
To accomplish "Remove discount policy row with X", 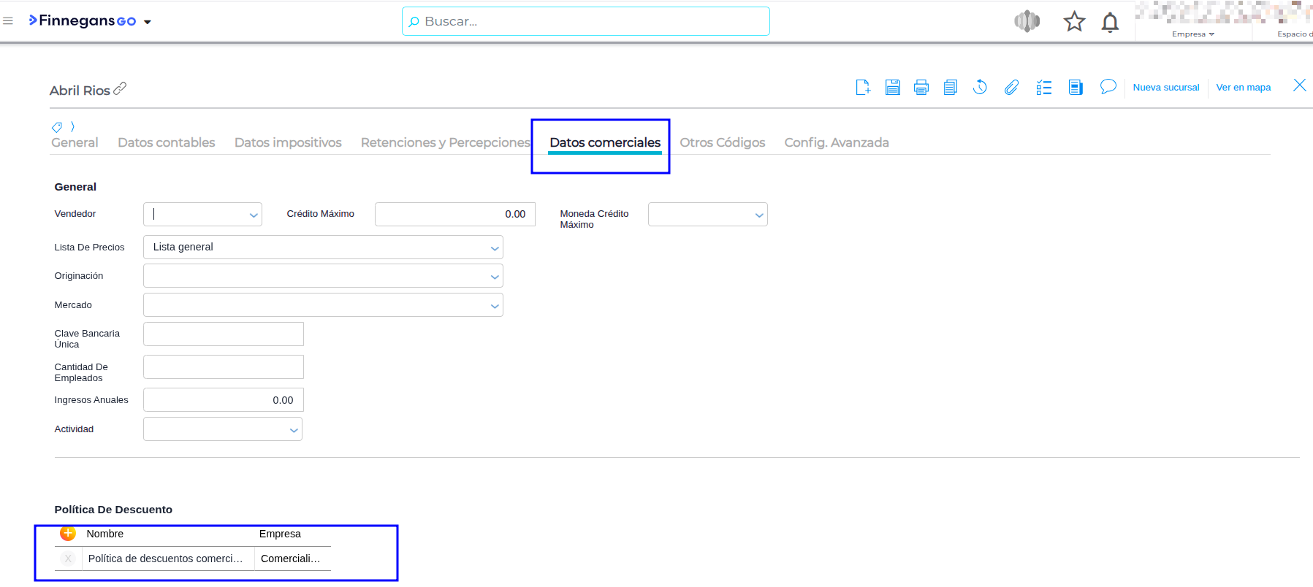I will tap(68, 559).
